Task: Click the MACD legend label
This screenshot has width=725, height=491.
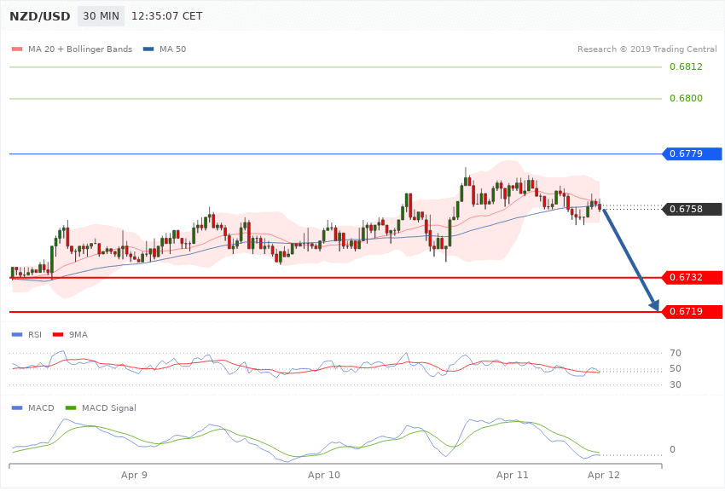Action: [x=41, y=407]
